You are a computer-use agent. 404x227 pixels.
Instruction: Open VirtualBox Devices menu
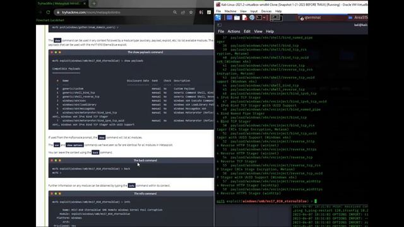point(266,11)
